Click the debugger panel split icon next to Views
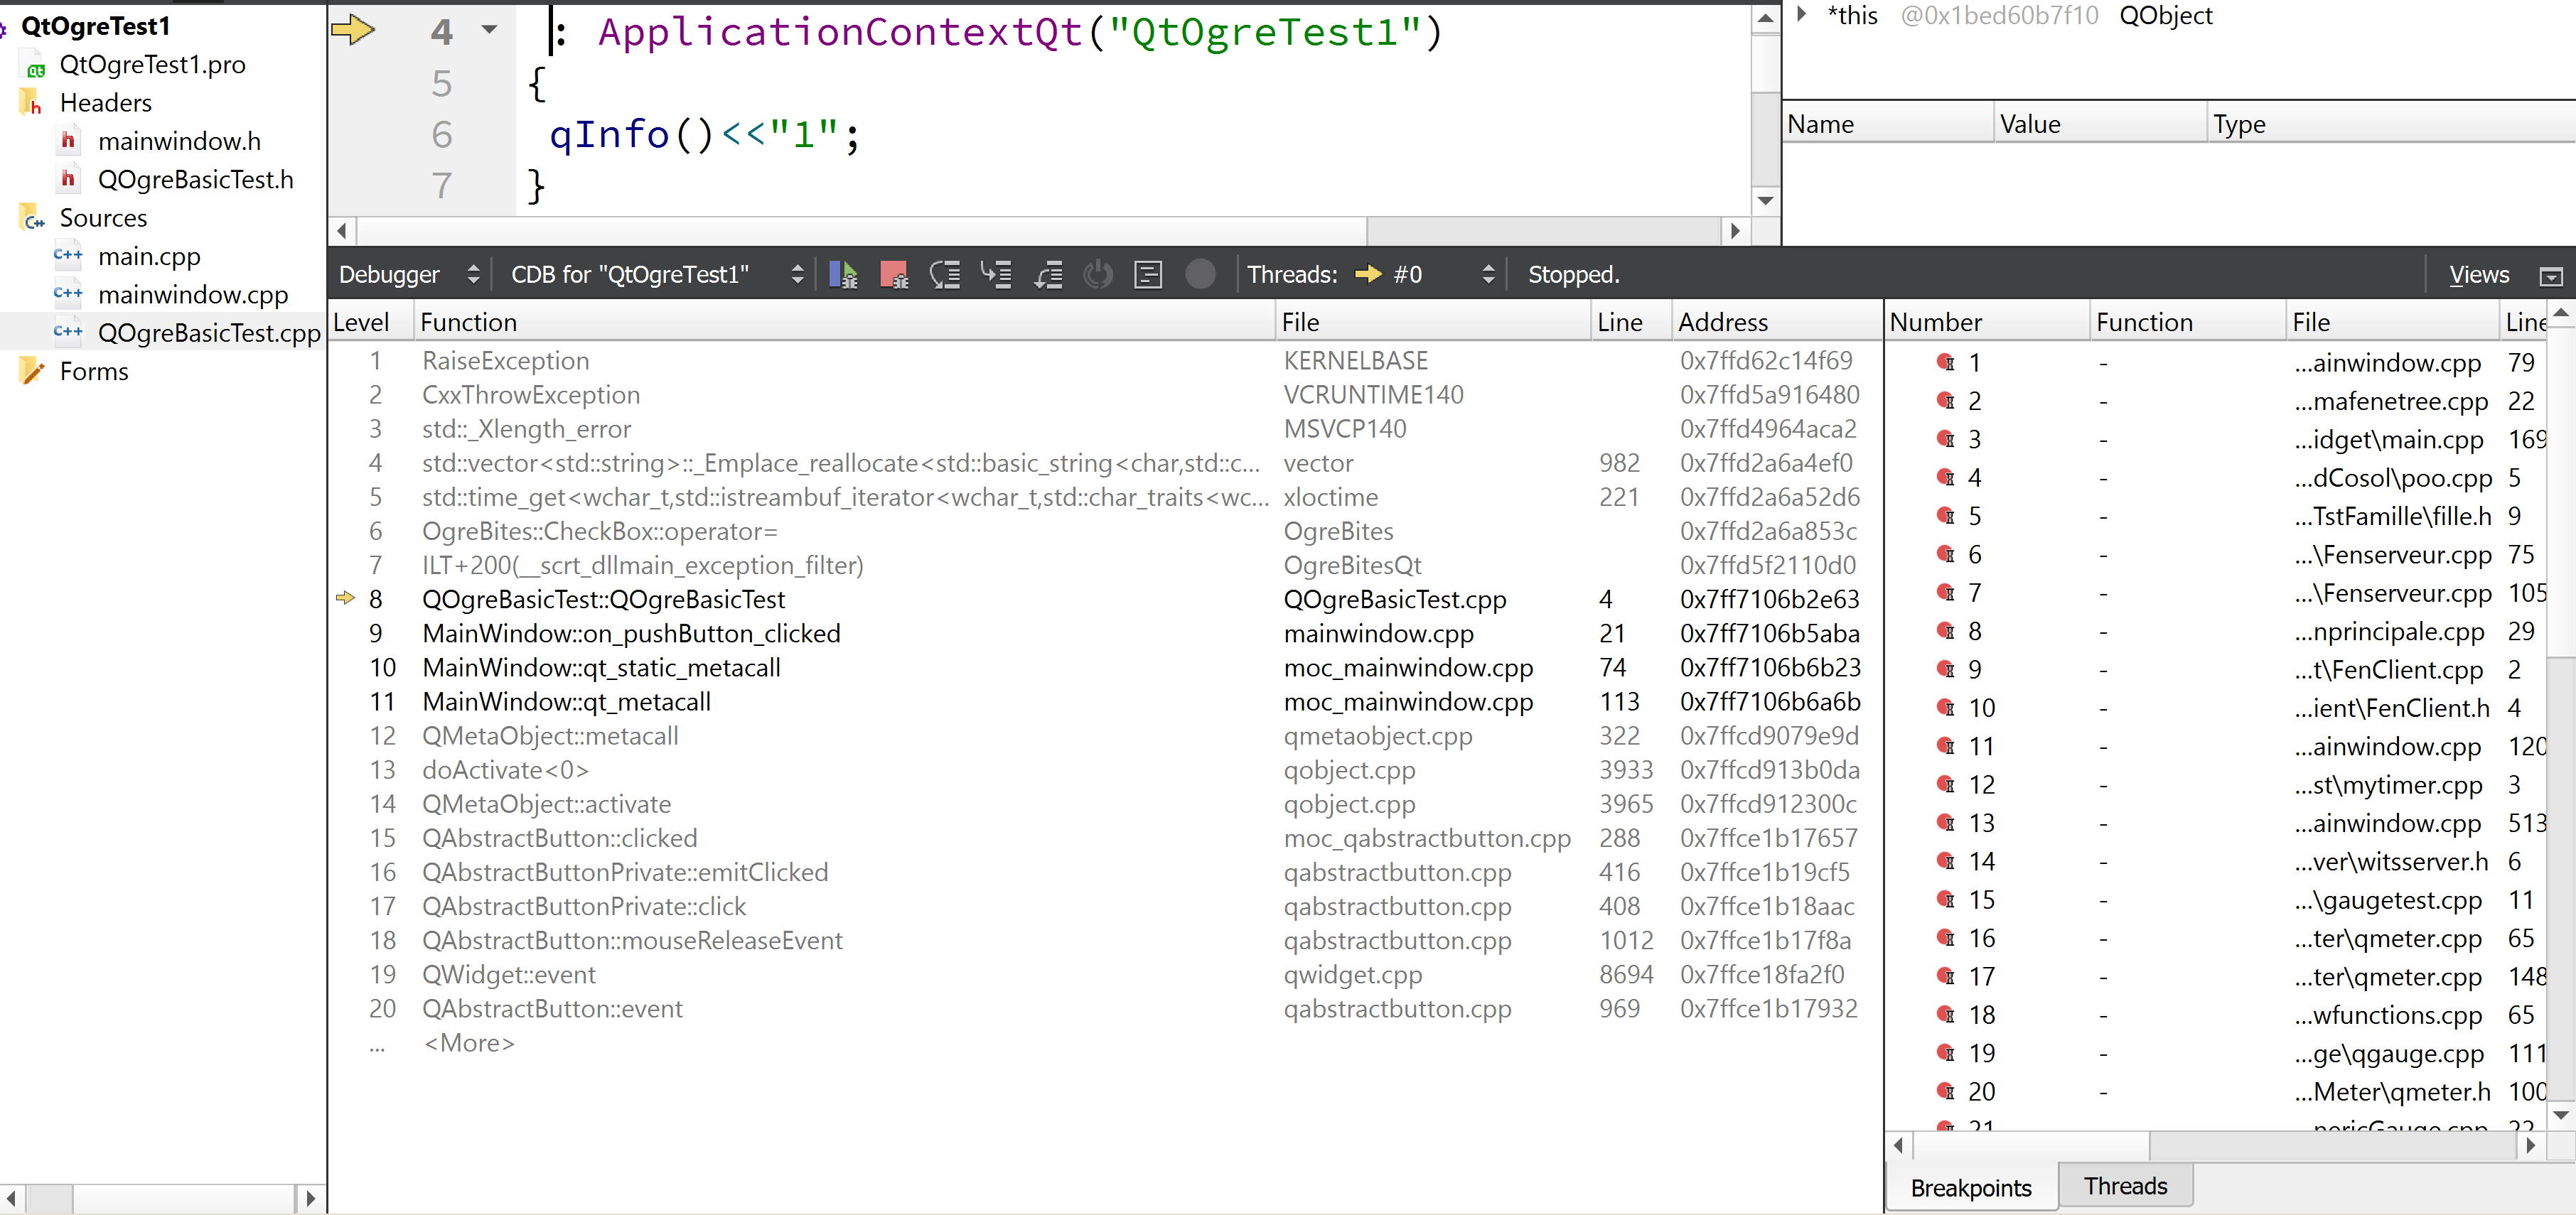The image size is (2576, 1215). pyautogui.click(x=2551, y=276)
